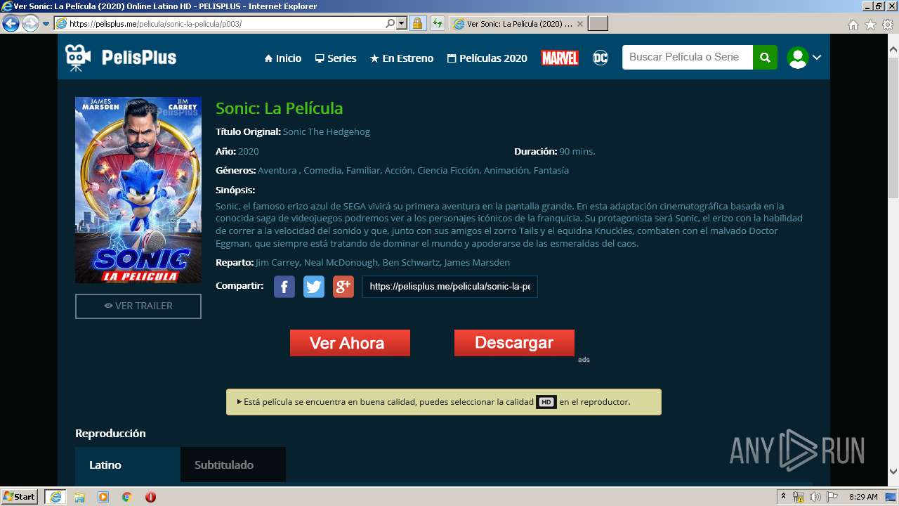The image size is (899, 506).
Task: Click the volume speaker tray icon
Action: (x=815, y=497)
